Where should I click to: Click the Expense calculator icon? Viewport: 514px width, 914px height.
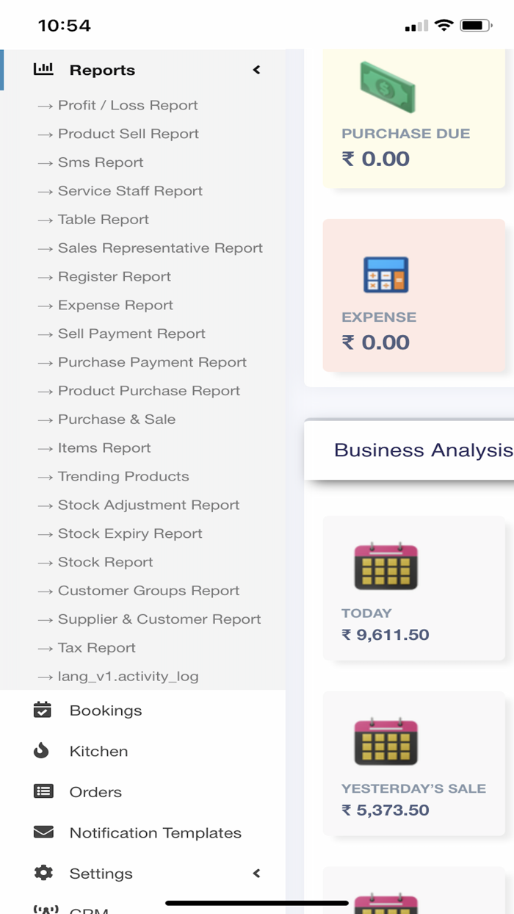click(385, 276)
